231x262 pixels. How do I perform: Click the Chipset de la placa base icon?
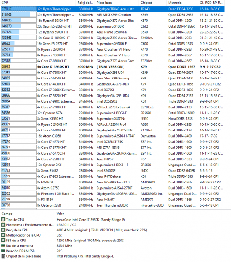(3, 256)
